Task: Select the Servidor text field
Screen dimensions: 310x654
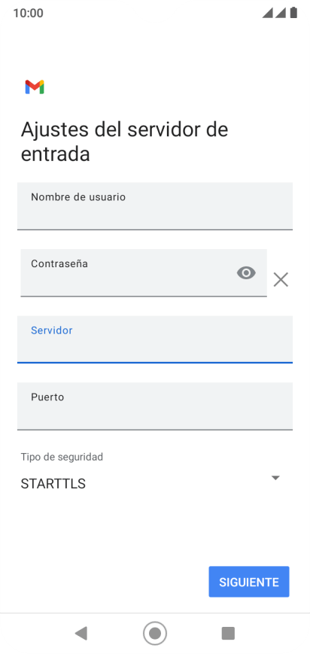Action: tap(155, 339)
